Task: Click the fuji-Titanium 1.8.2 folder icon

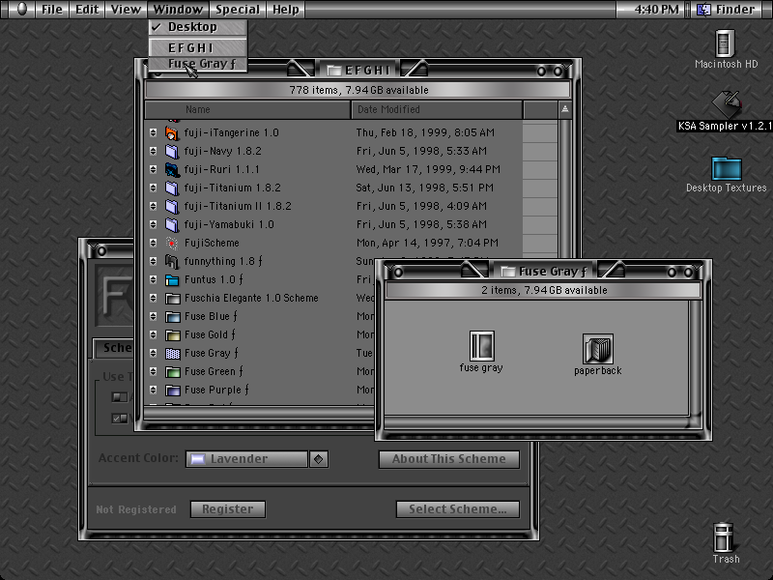Action: tap(172, 188)
